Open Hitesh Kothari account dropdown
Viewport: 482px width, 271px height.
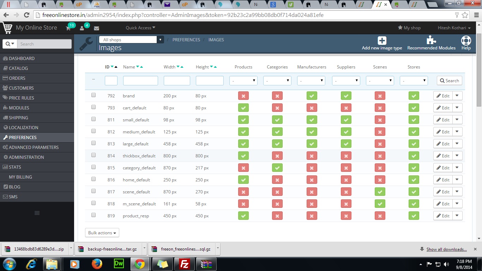(454, 28)
